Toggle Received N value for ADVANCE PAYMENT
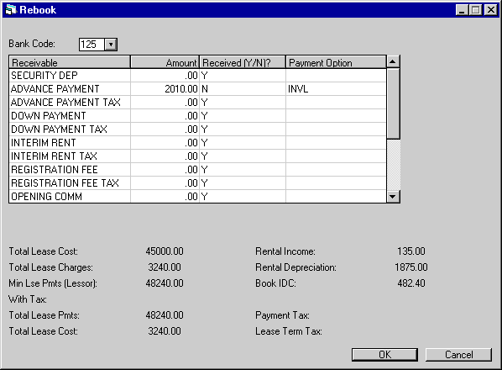Viewport: 502px width, 370px height. (x=243, y=89)
